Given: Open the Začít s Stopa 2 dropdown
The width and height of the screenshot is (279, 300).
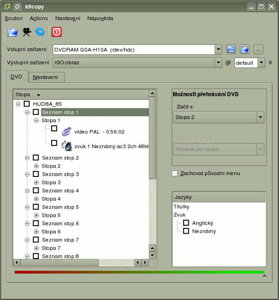Looking at the screenshot, I should click(260, 117).
